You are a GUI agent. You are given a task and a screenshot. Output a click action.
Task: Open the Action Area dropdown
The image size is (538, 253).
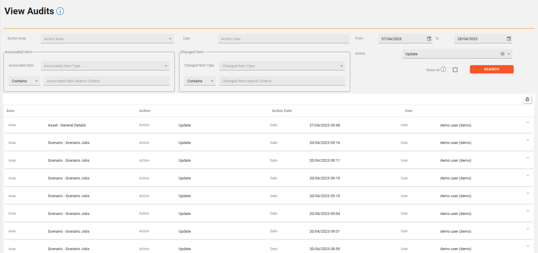[107, 39]
